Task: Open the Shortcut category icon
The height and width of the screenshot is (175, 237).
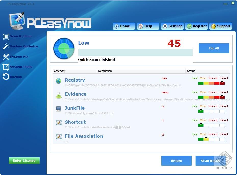Action: [59, 123]
